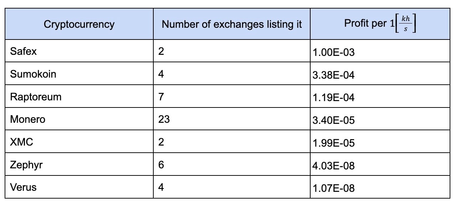The width and height of the screenshot is (455, 205).
Task: Click the Profit per 1 kh/s header
Action: click(x=380, y=24)
